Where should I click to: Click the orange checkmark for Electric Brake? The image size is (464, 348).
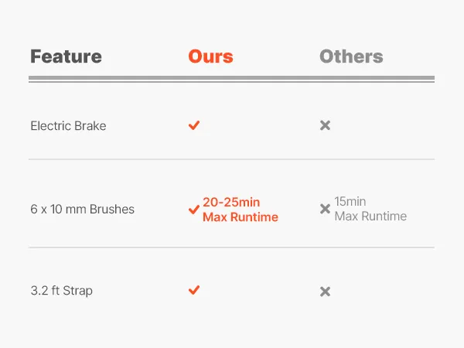(194, 125)
